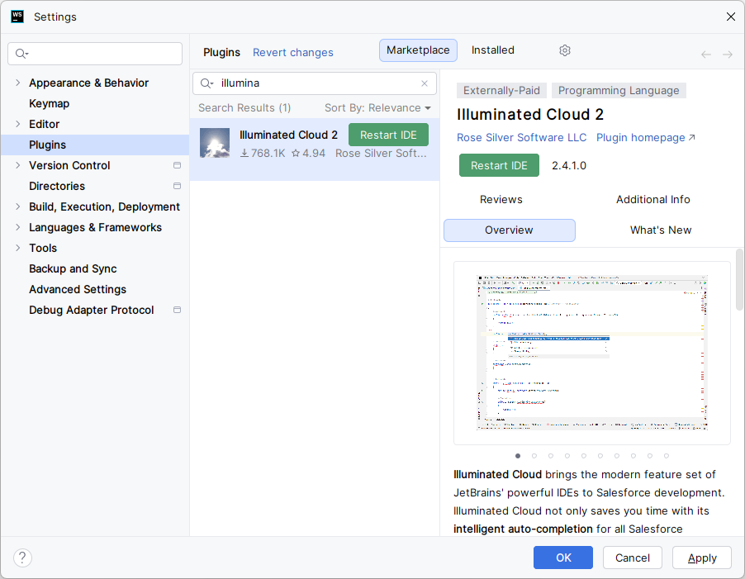Viewport: 745px width, 579px height.
Task: Select the second screenshot carousel dot
Action: click(534, 456)
